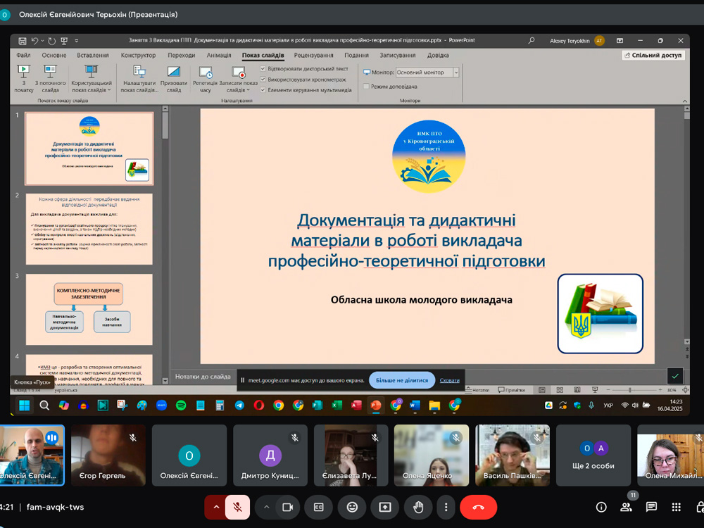Toggle 'Відтворювати дикторський текст' checkbox

(263, 69)
